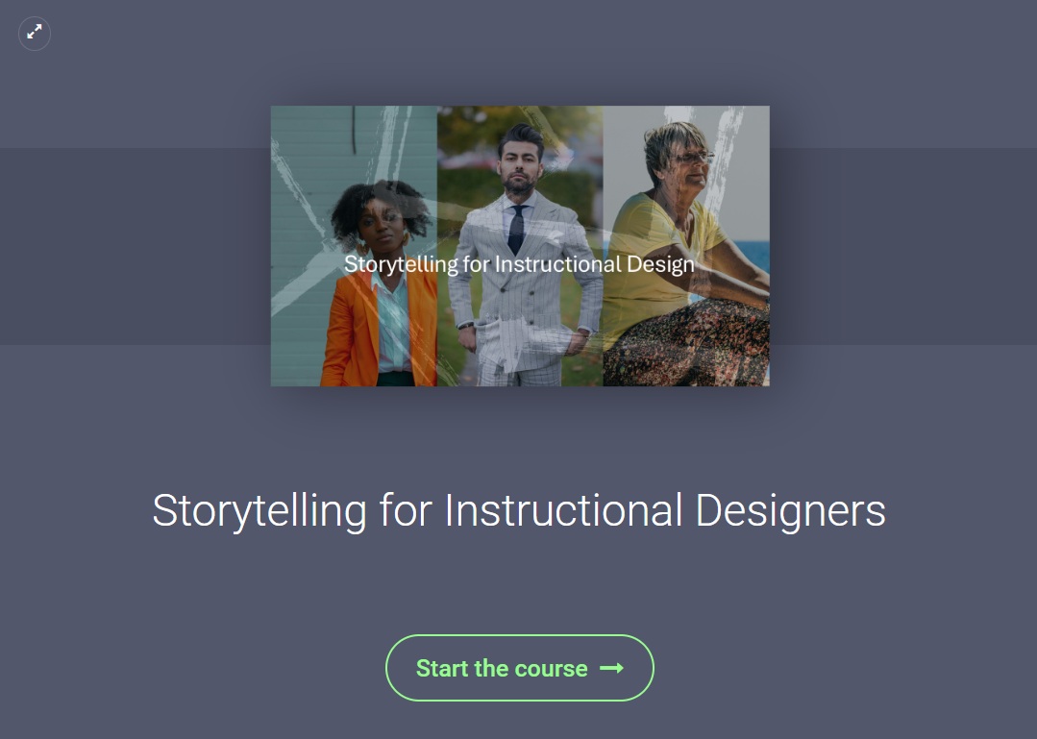The image size is (1037, 739).
Task: Click the 'Storytelling for Instructional Designers' heading
Action: 519,510
